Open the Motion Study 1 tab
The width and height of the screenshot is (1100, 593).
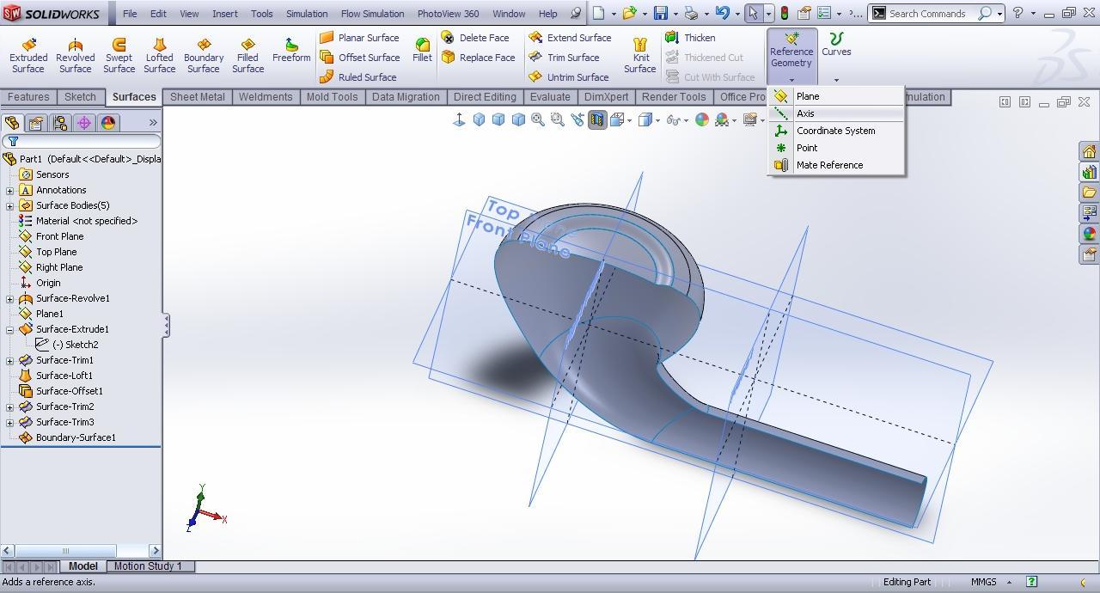(x=148, y=566)
